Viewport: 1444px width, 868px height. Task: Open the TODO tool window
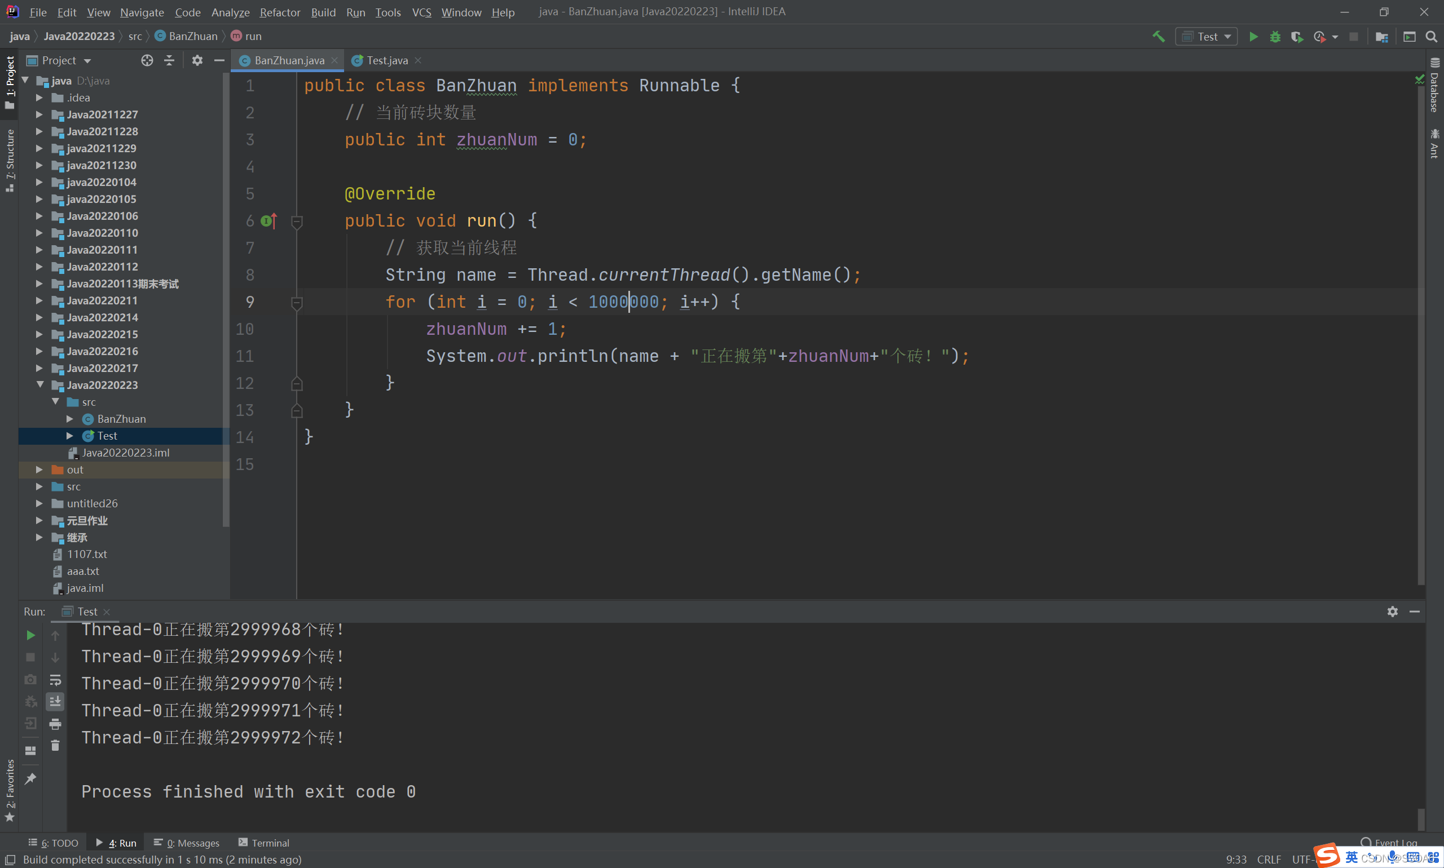(53, 843)
